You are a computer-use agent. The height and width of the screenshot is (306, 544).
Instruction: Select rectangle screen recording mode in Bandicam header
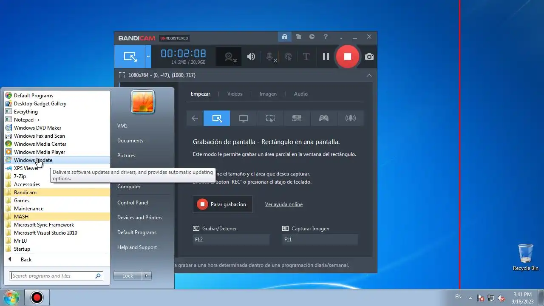point(130,57)
